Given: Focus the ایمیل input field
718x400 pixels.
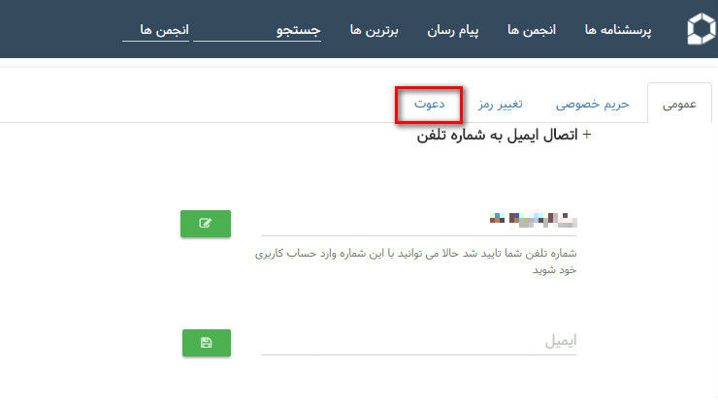Looking at the screenshot, I should pos(418,341).
